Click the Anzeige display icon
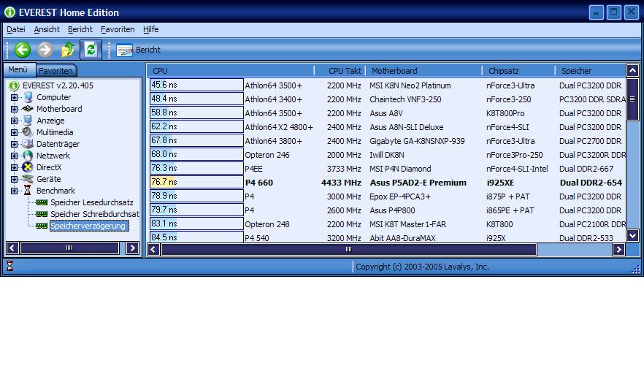Viewport: 644px width, 374px height. pos(28,121)
